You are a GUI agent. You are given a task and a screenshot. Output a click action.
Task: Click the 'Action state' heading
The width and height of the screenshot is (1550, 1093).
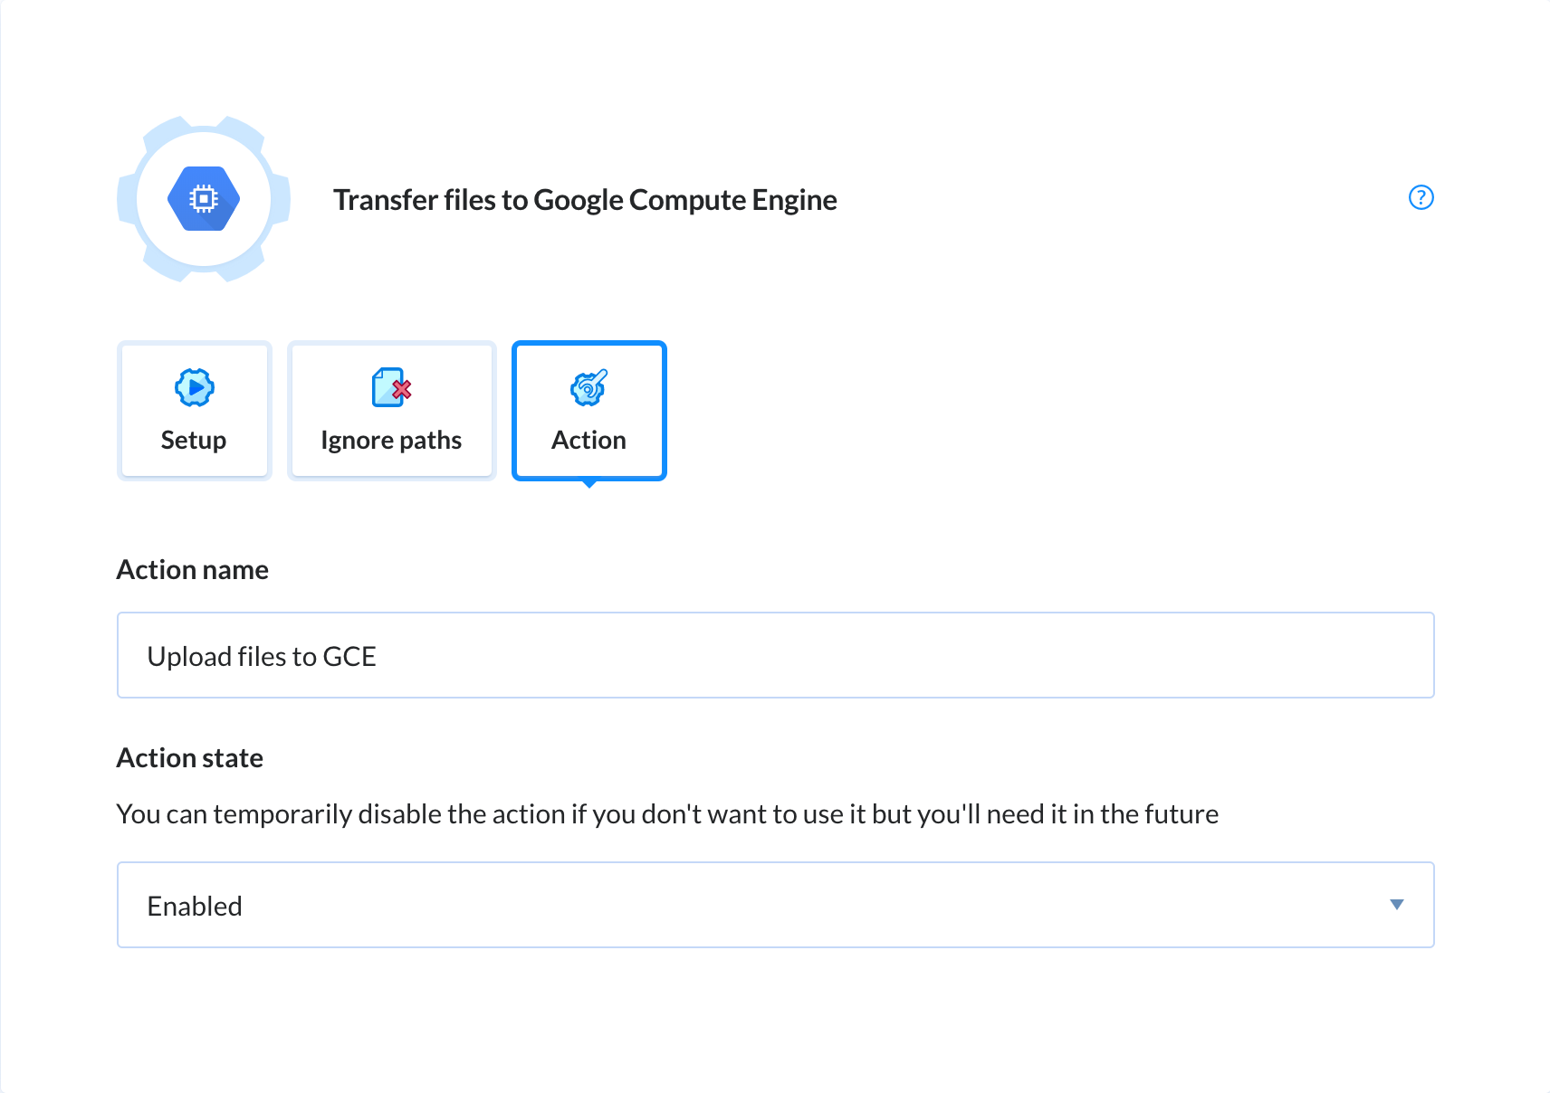[190, 758]
